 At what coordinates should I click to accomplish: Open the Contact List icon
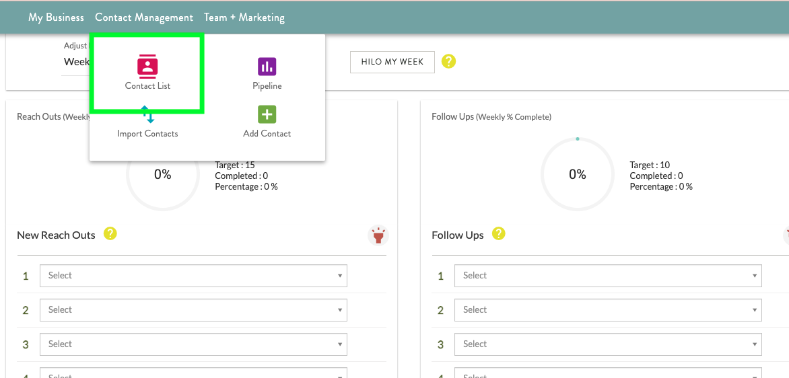click(147, 66)
